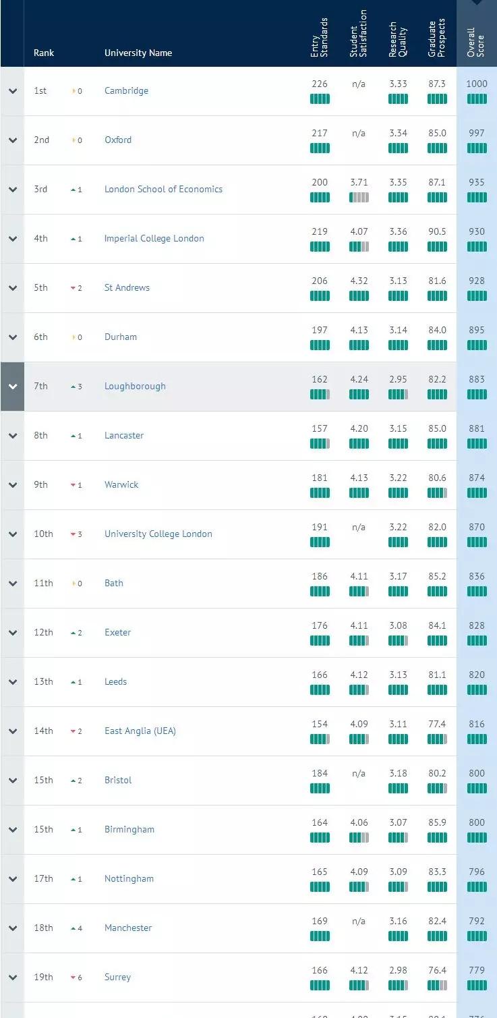Image resolution: width=497 pixels, height=1018 pixels.
Task: Expand the Cambridge row chevron
Action: [x=12, y=91]
